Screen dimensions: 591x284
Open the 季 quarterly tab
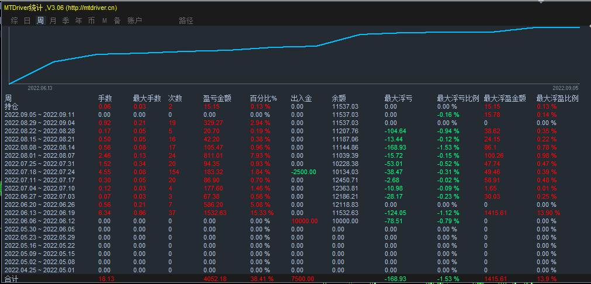(x=65, y=20)
